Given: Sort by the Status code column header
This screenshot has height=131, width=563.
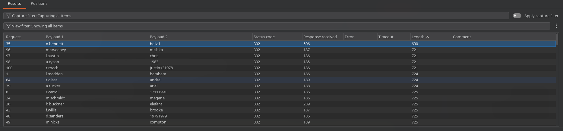Looking at the screenshot, I should [277, 37].
